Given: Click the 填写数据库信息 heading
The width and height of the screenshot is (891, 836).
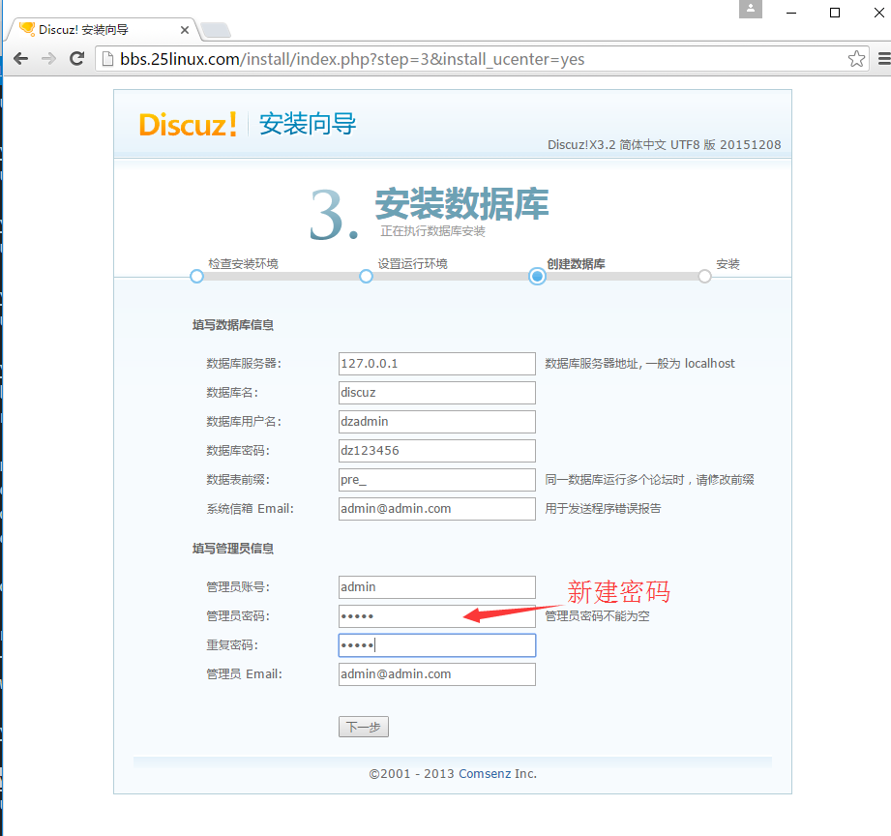Looking at the screenshot, I should [233, 325].
